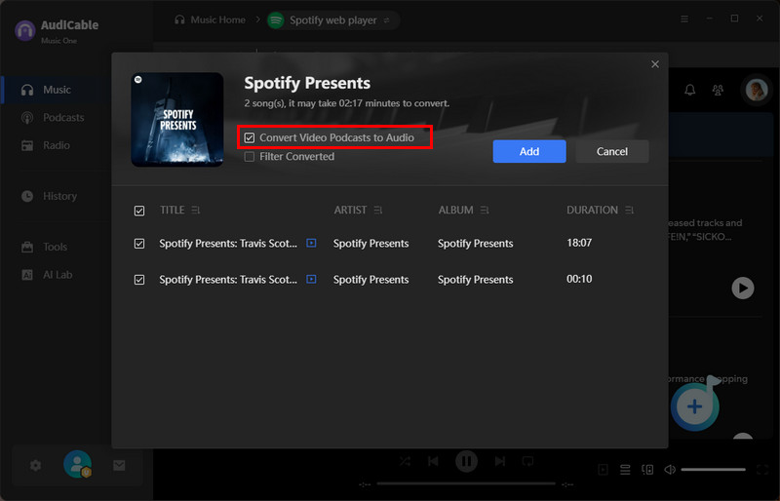
Task: Open the hamburger menu in title bar
Action: [x=684, y=19]
